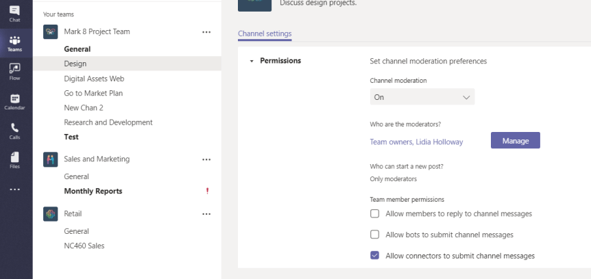Open Chat in the left rail
This screenshot has height=279, width=591.
point(14,12)
